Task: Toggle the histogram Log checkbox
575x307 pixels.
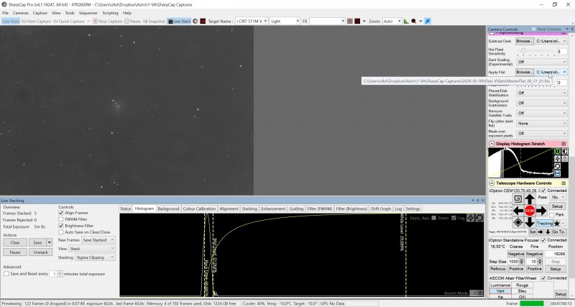Action: pyautogui.click(x=454, y=218)
